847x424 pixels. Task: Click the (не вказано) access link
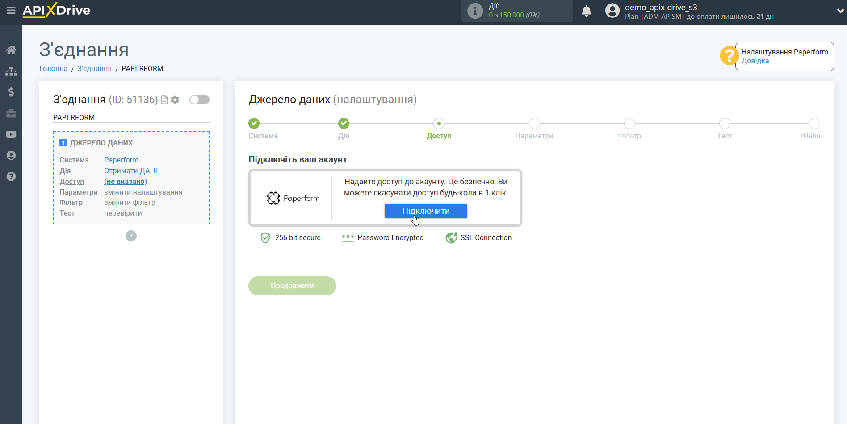click(x=126, y=181)
